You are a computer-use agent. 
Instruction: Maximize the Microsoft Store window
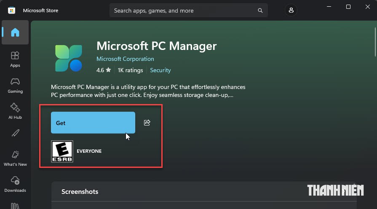(348, 7)
